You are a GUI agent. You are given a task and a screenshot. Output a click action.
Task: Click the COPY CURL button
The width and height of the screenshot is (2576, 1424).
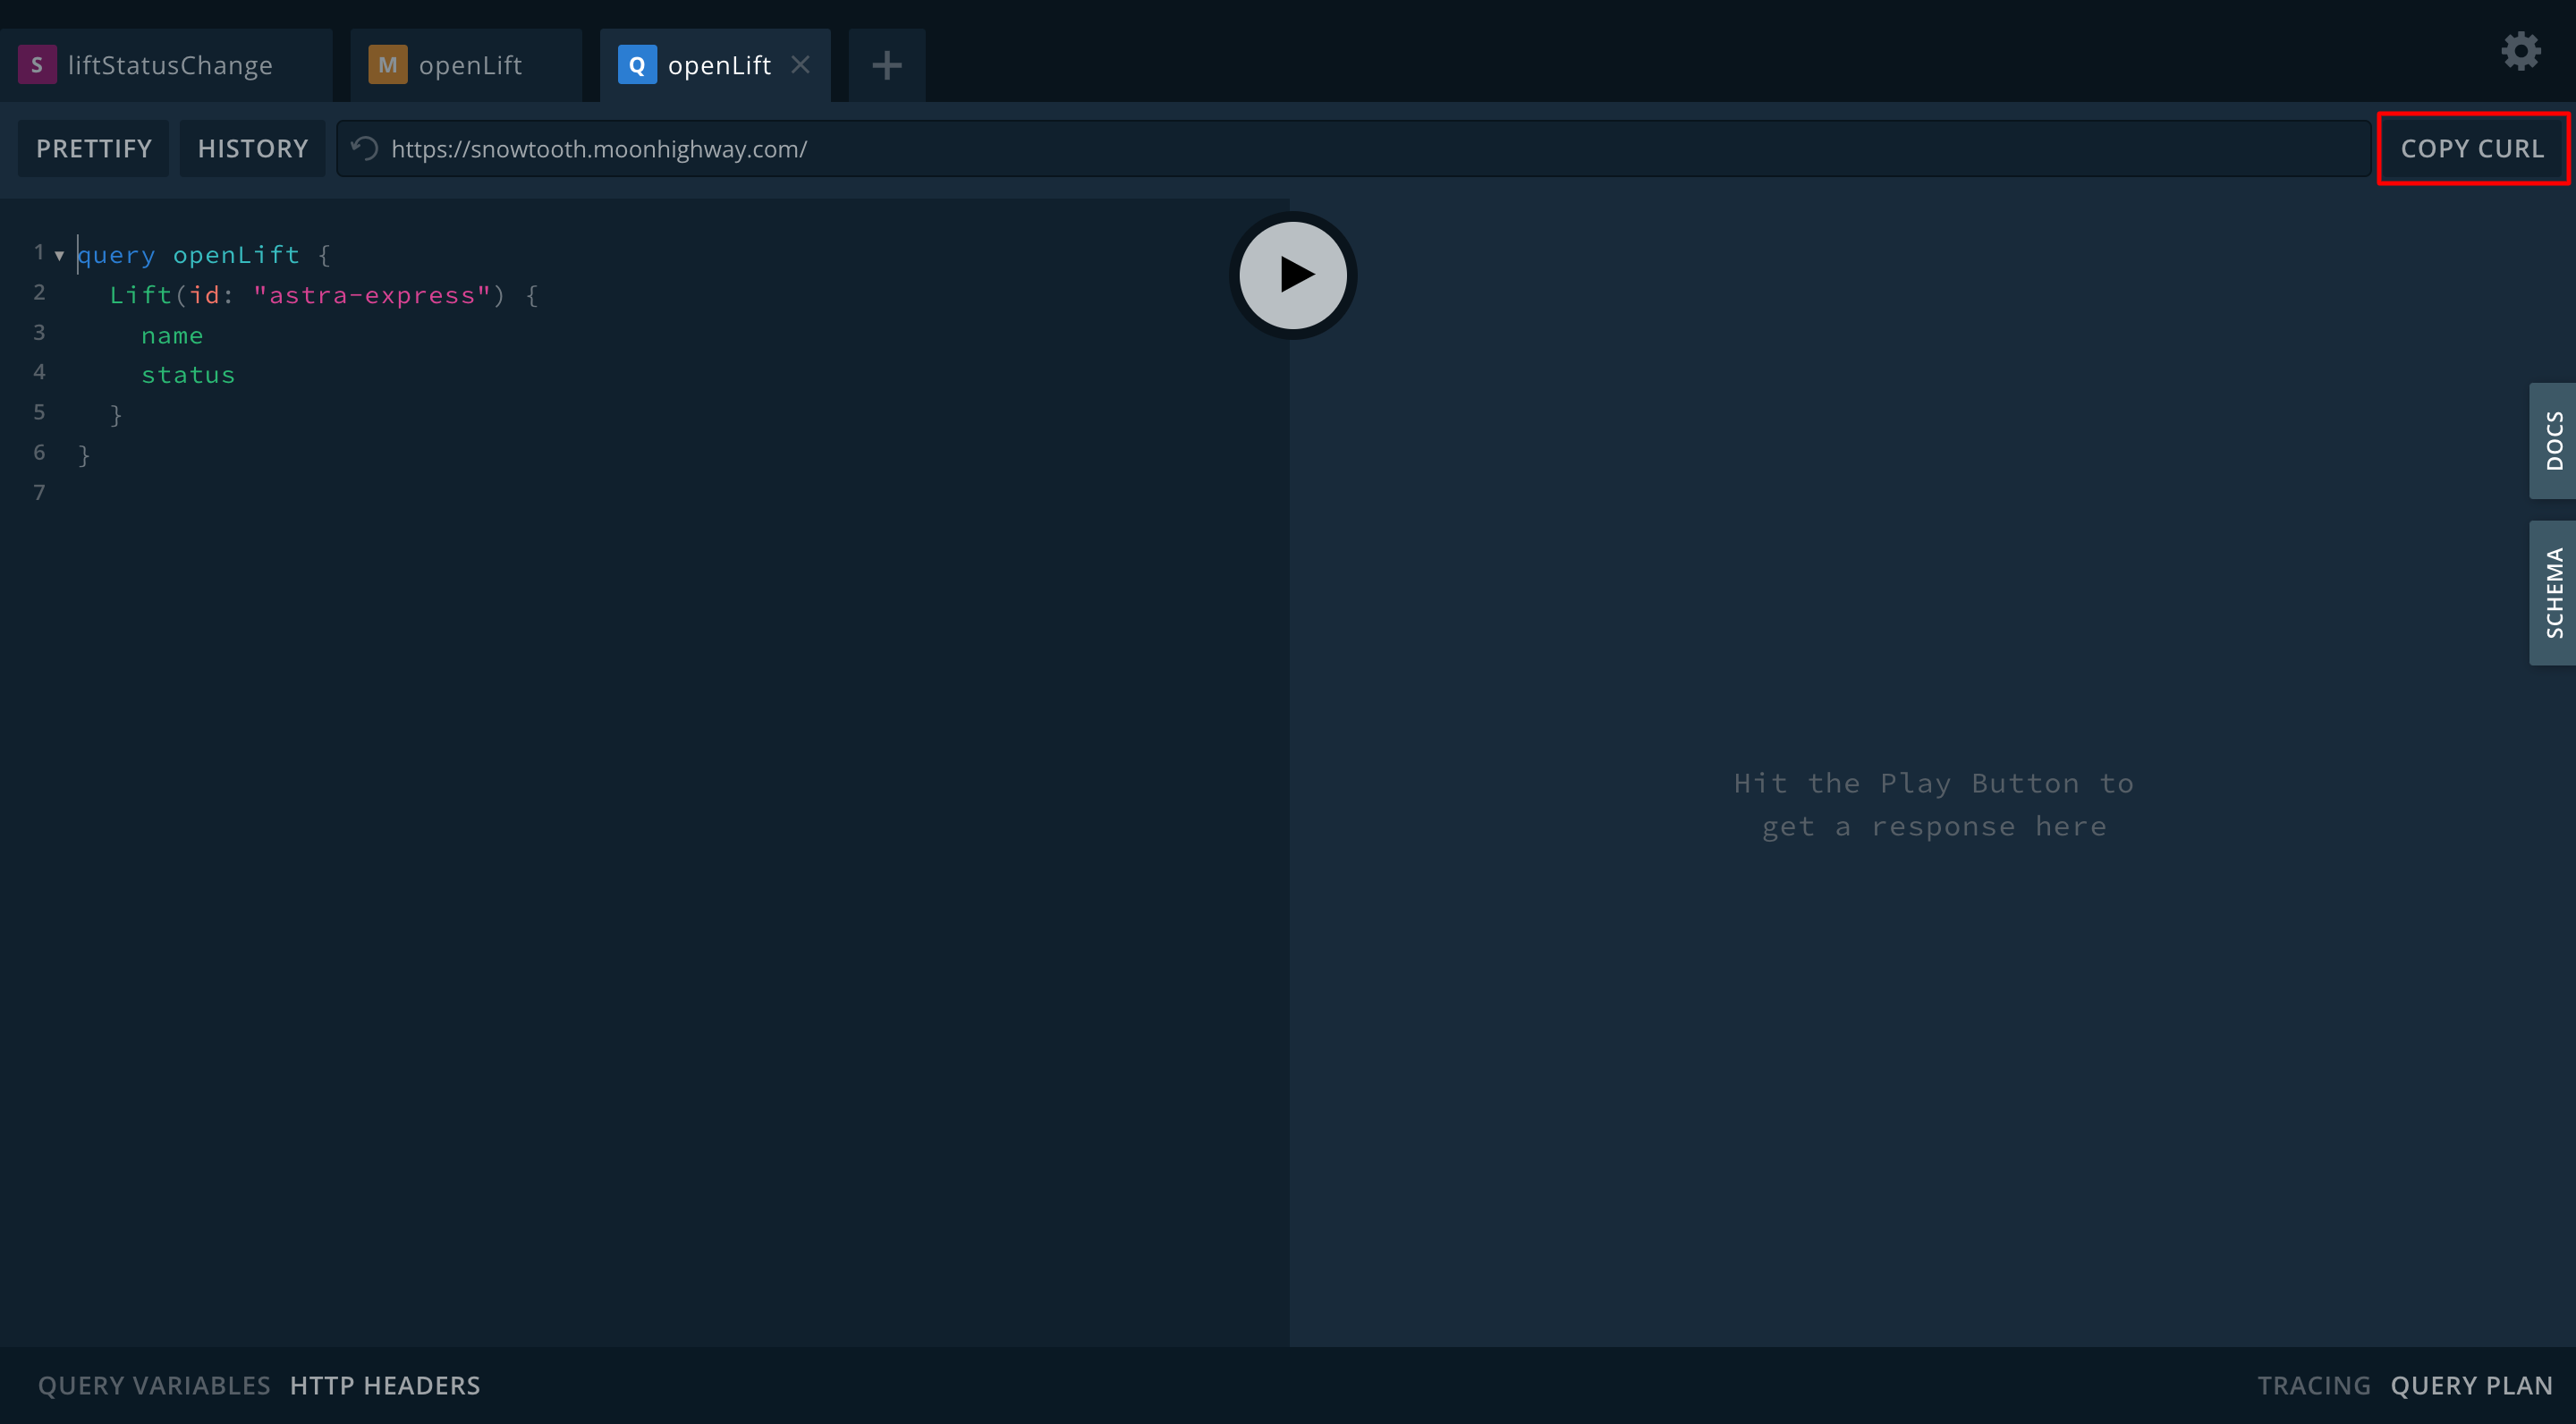2472,149
